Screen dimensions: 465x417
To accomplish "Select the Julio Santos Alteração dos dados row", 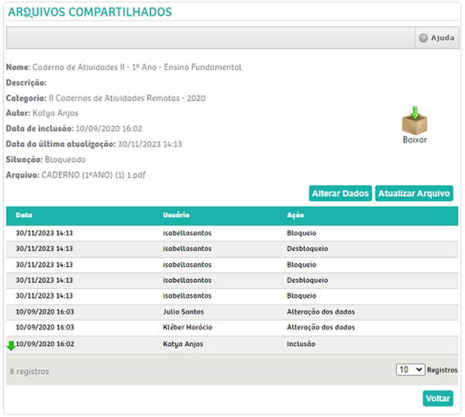I will click(x=232, y=312).
